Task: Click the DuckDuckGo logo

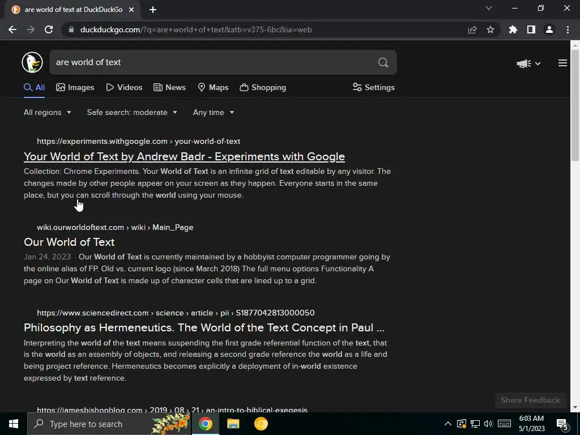Action: point(32,62)
